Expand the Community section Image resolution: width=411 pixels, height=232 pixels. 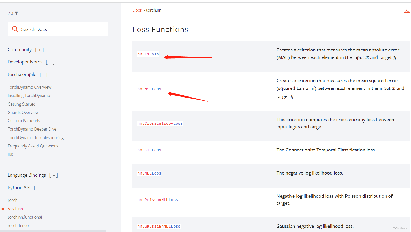click(x=39, y=50)
